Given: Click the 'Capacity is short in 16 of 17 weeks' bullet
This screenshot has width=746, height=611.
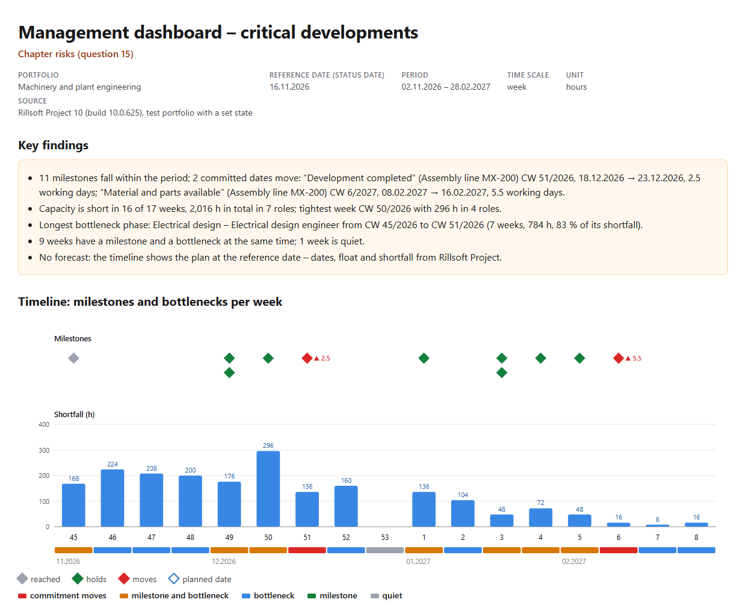Looking at the screenshot, I should pos(270,209).
